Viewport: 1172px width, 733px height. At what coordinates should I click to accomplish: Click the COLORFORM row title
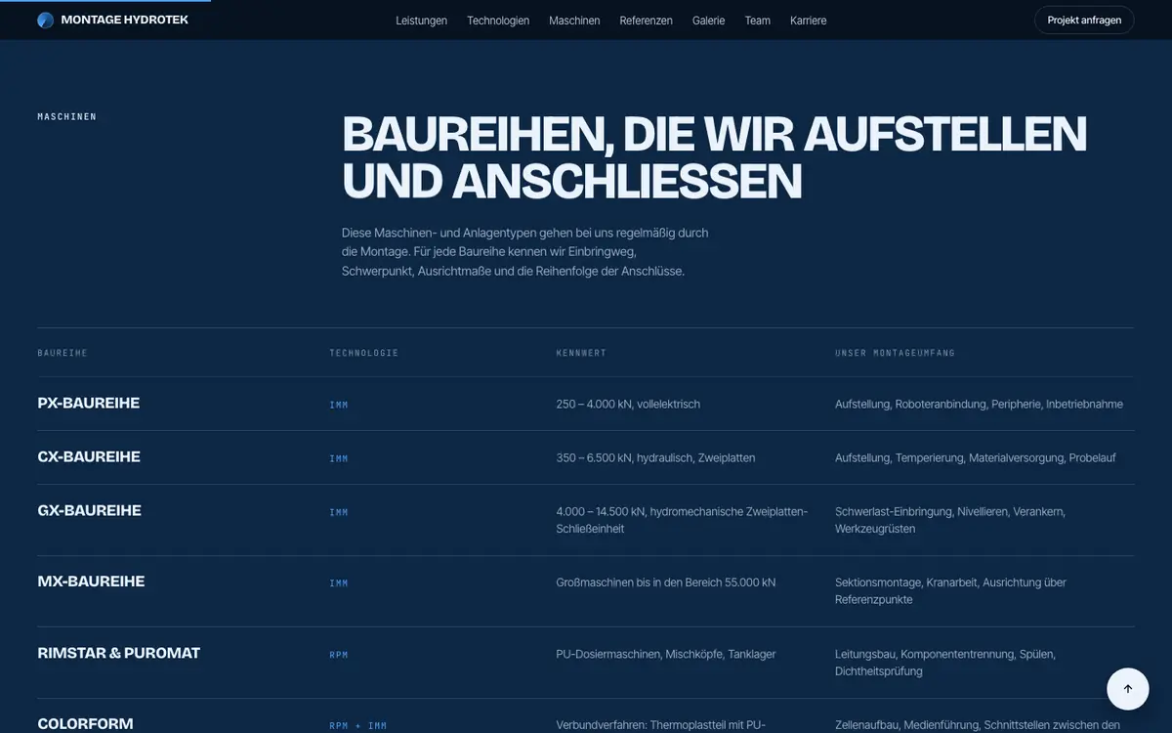click(x=86, y=724)
